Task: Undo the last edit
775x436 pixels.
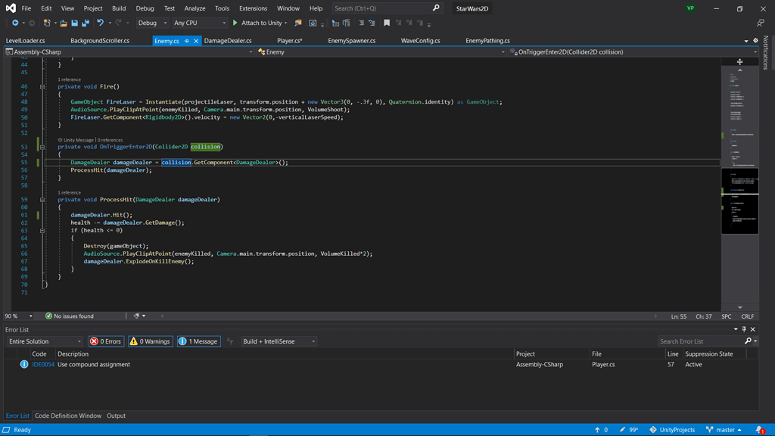Action: tap(101, 23)
